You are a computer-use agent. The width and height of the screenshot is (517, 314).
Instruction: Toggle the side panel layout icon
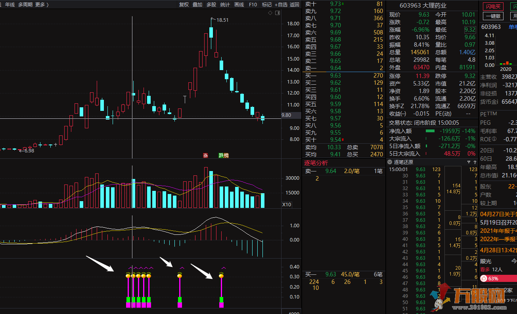coord(277,13)
